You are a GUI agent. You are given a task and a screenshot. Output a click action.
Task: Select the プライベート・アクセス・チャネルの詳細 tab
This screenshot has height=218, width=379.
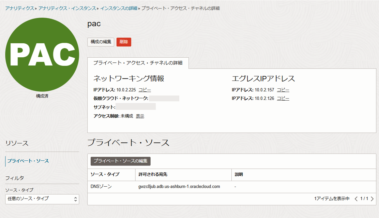(138, 63)
